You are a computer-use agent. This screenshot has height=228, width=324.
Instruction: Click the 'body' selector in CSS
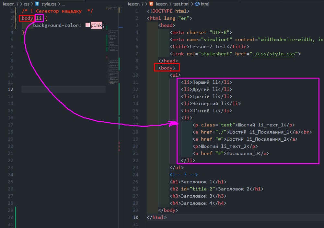click(x=27, y=18)
